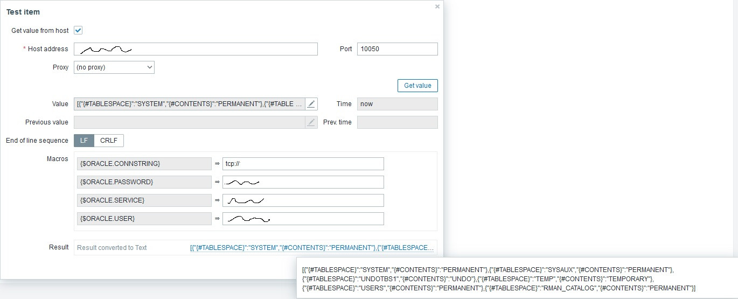Viewport: 738px width, 299px height.
Task: Click the {$ORACLE.USER} macro name
Action: (x=144, y=219)
